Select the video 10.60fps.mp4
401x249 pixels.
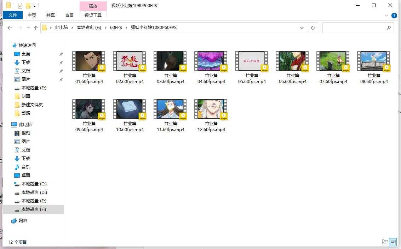coord(130,115)
